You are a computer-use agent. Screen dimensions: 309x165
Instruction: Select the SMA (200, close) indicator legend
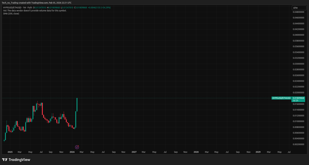(x=11, y=13)
